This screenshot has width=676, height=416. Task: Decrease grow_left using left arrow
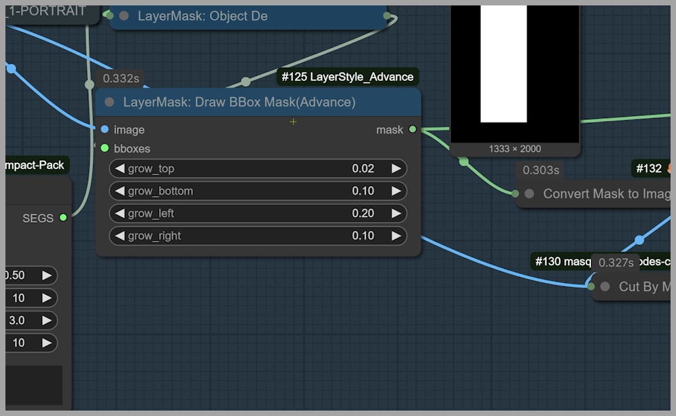(x=120, y=213)
